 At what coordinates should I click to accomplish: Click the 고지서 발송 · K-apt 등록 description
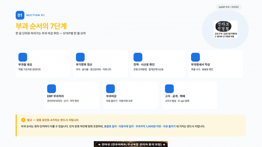(177, 101)
